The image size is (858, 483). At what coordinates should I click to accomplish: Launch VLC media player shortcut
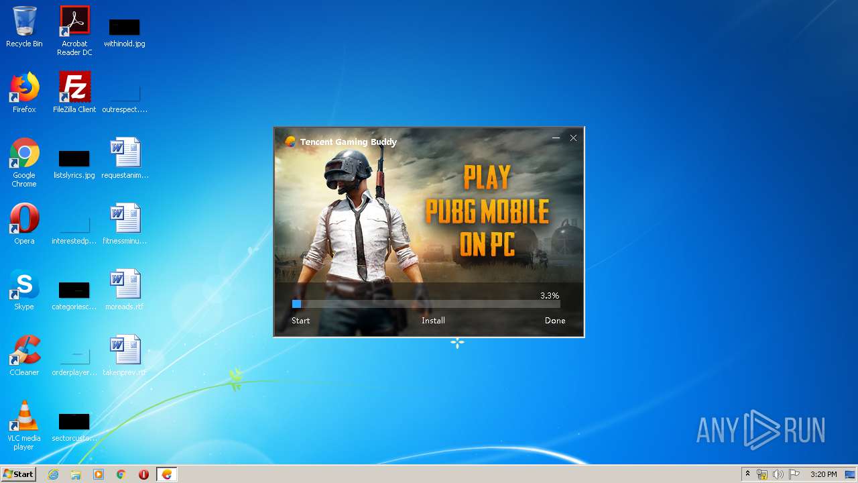click(x=24, y=425)
